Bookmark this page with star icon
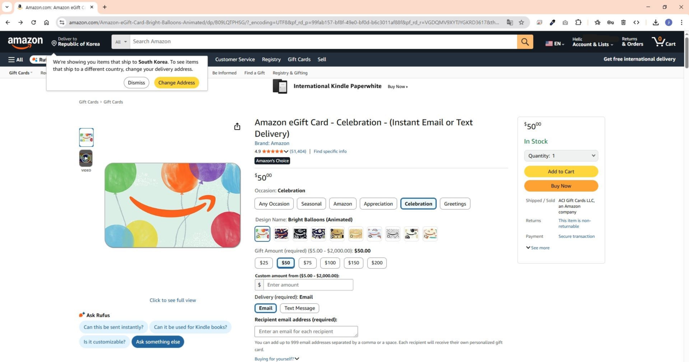Image resolution: width=689 pixels, height=362 pixels. pos(521,22)
